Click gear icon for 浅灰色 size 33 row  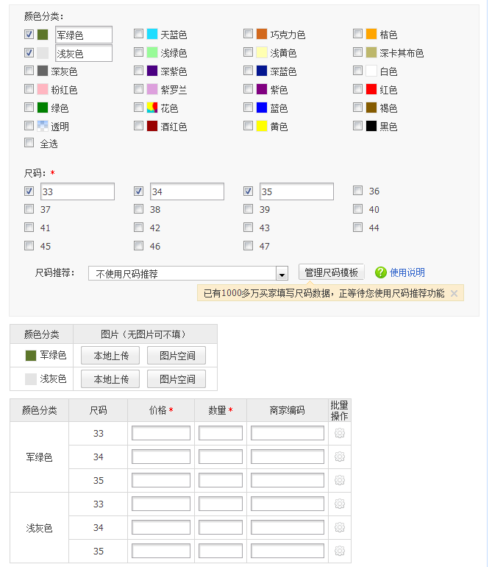pyautogui.click(x=340, y=504)
